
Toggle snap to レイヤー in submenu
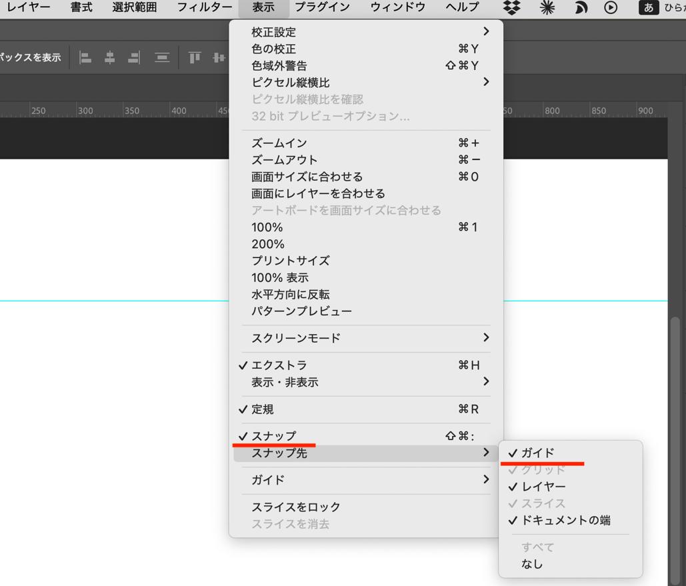point(571,486)
